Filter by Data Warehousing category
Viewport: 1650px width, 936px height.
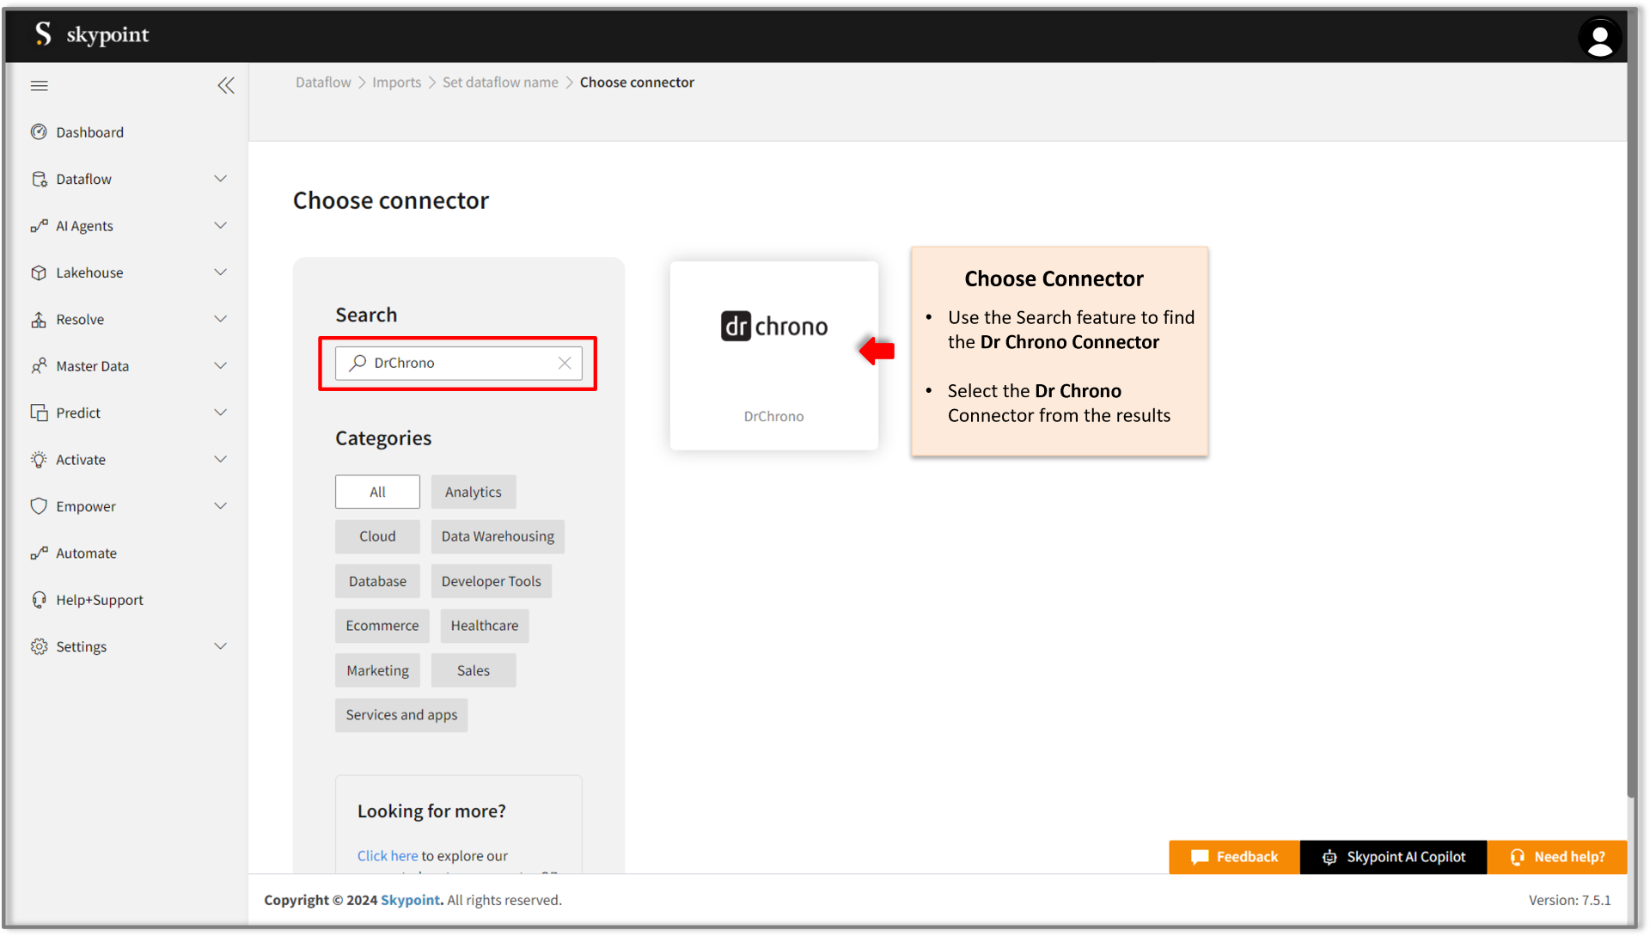point(498,536)
